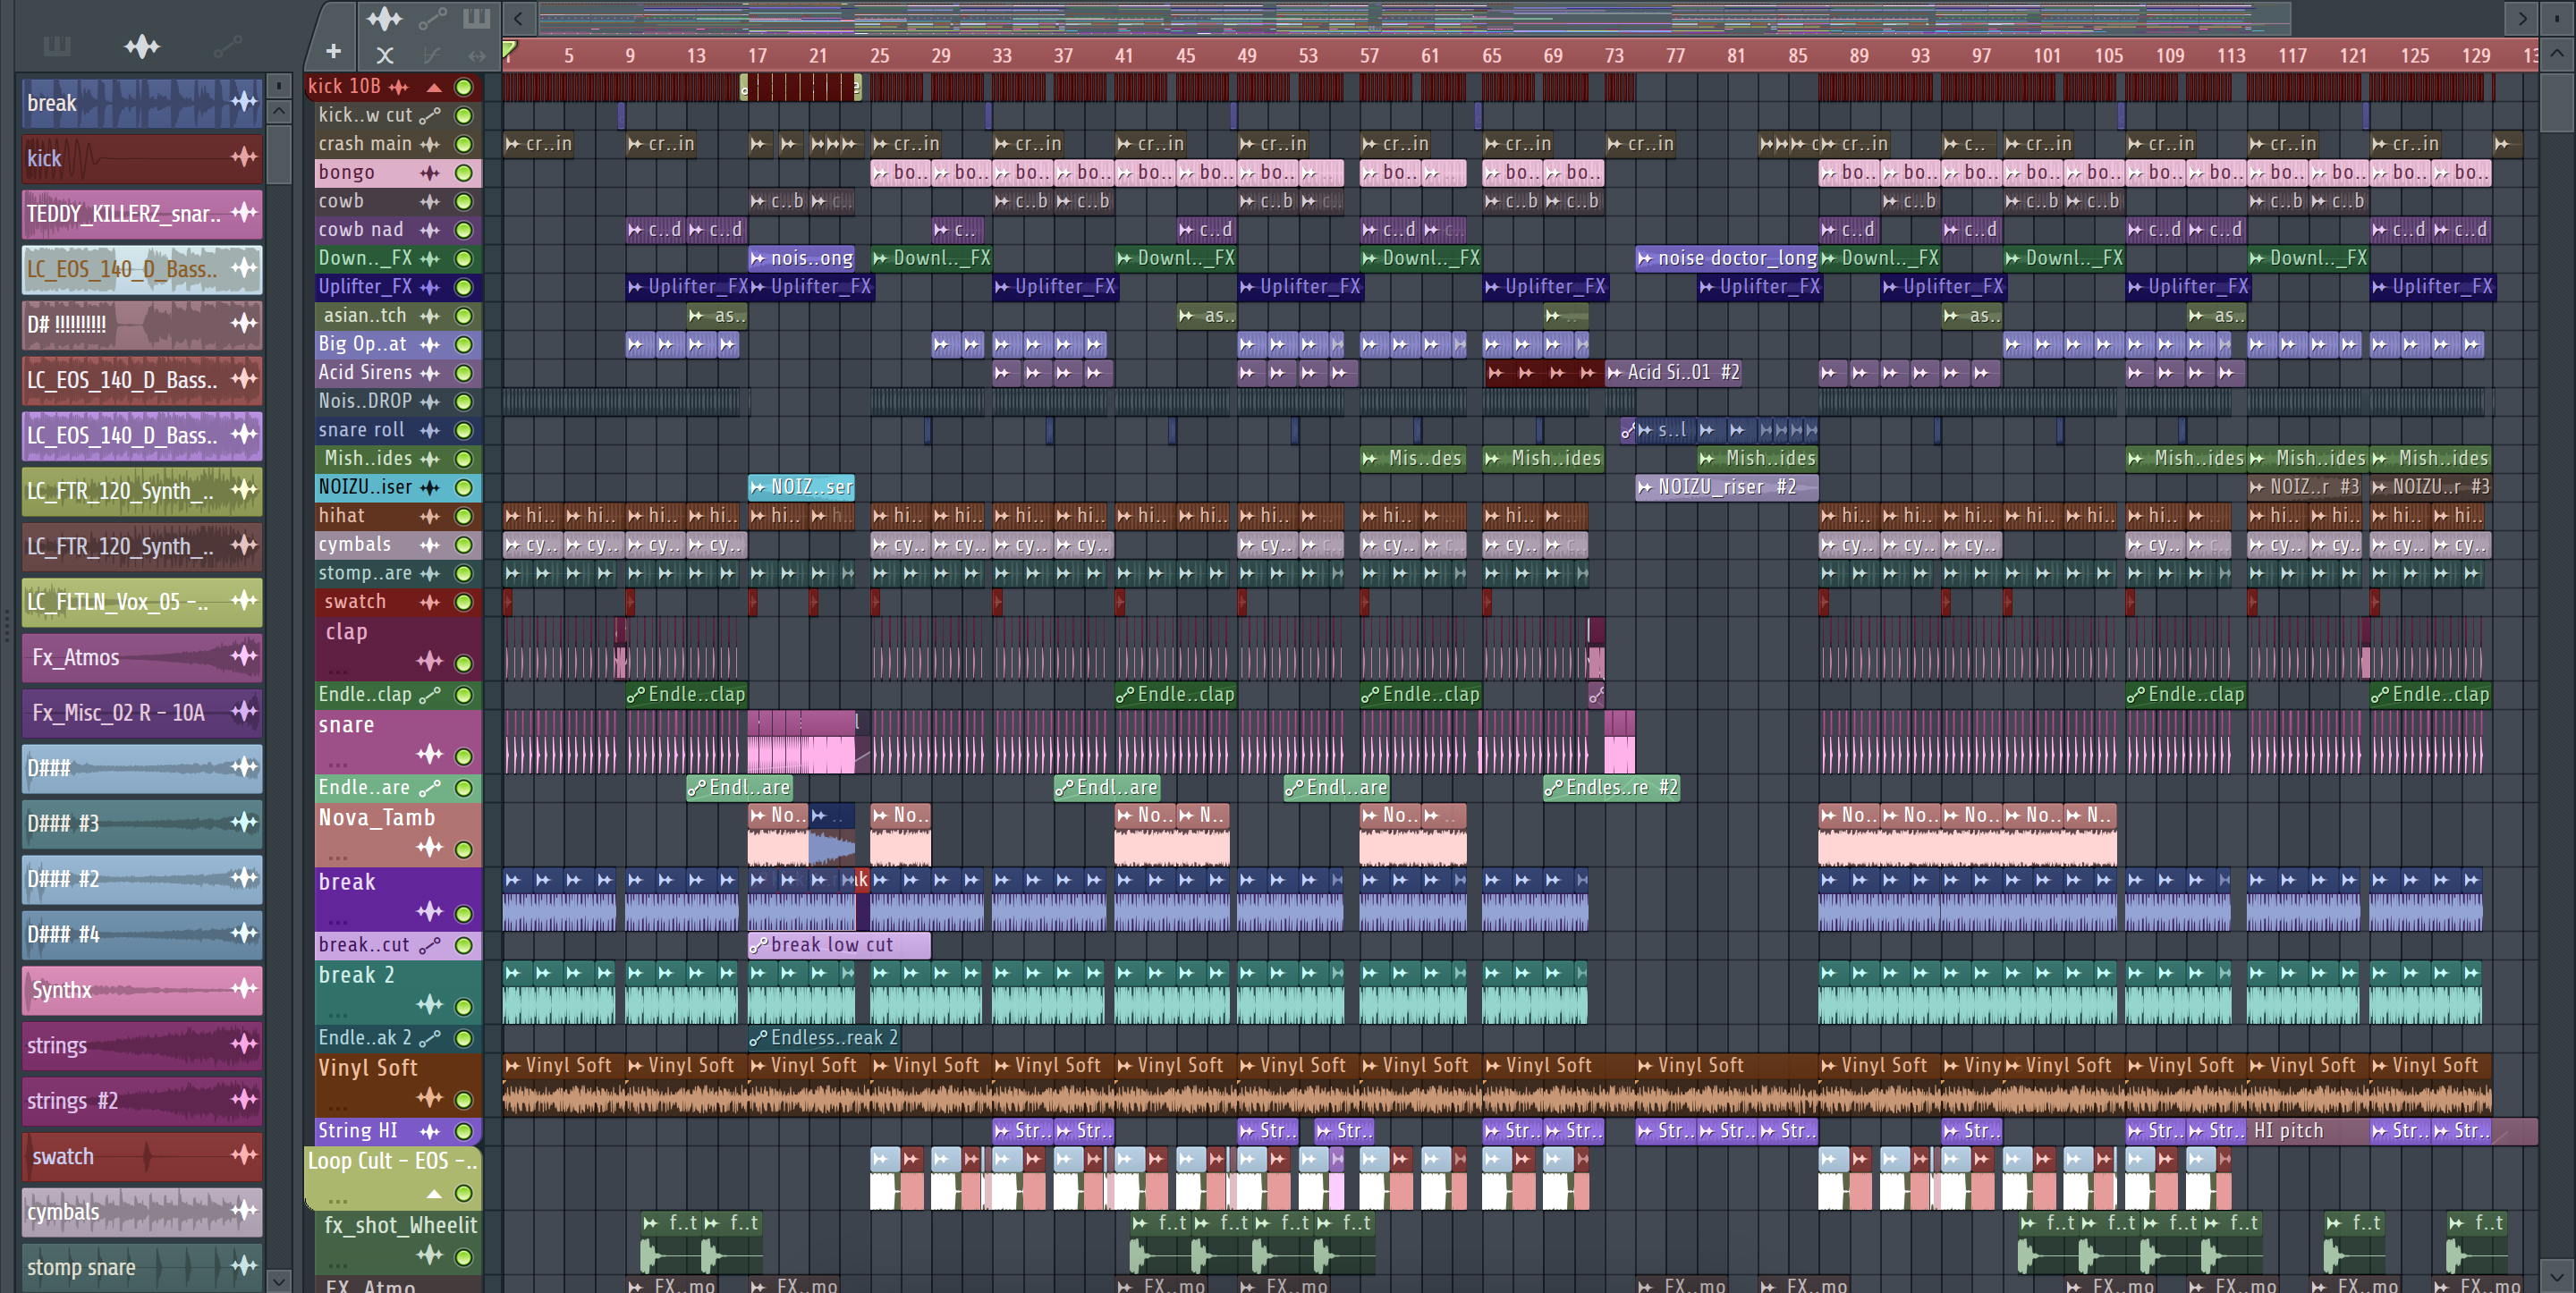This screenshot has height=1293, width=2576.
Task: Click automation icon on break..cut track
Action: tap(430, 945)
